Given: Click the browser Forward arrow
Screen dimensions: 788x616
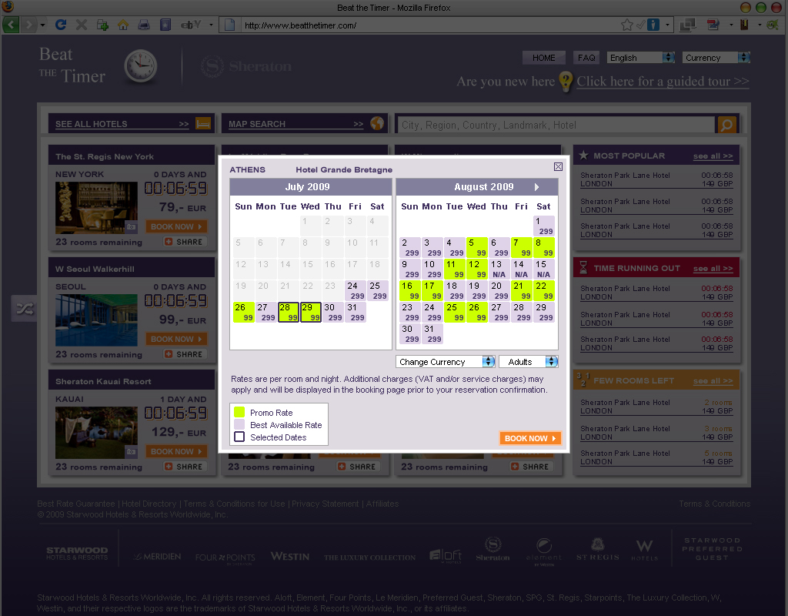Looking at the screenshot, I should (x=28, y=25).
